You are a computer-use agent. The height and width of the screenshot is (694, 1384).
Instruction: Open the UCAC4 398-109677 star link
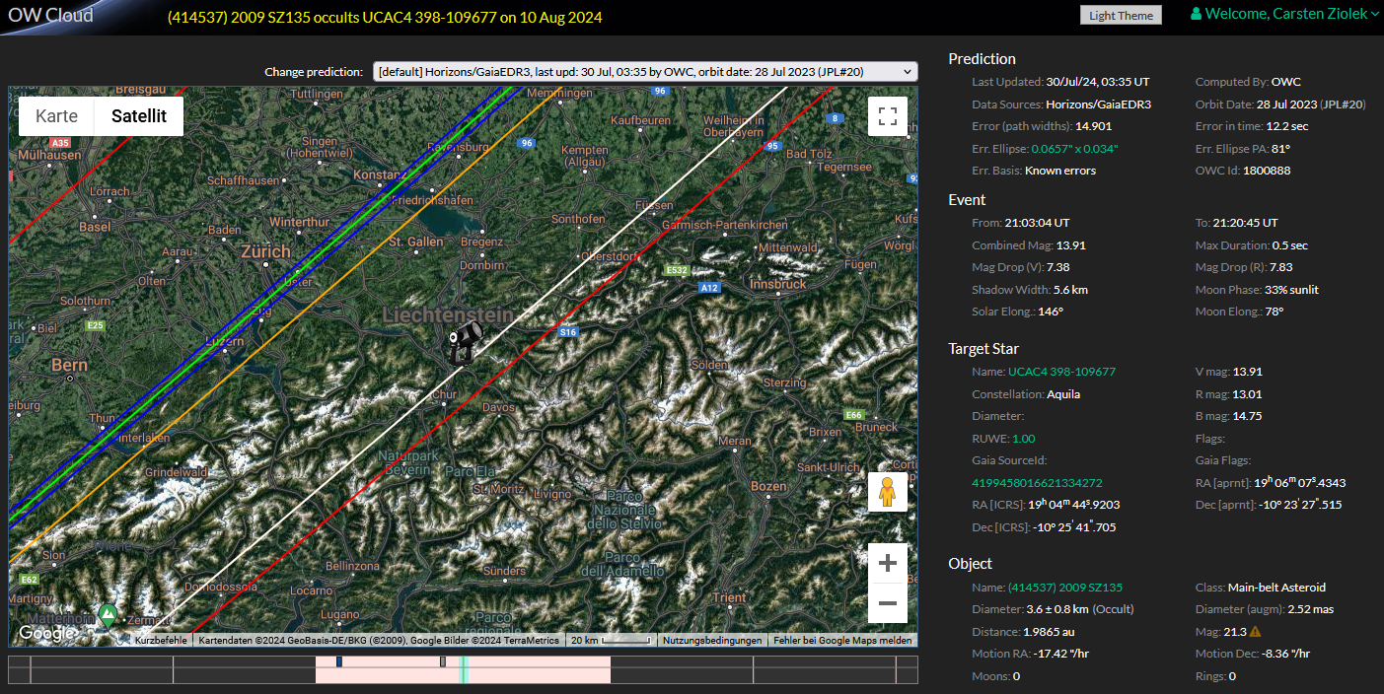1061,372
